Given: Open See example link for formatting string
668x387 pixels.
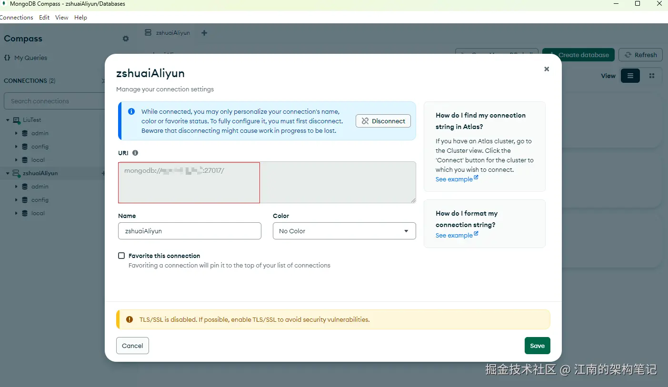Looking at the screenshot, I should click(454, 236).
